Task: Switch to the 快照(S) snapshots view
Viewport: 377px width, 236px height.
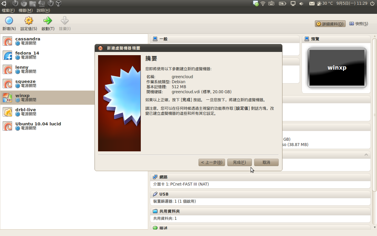Action: 359,24
